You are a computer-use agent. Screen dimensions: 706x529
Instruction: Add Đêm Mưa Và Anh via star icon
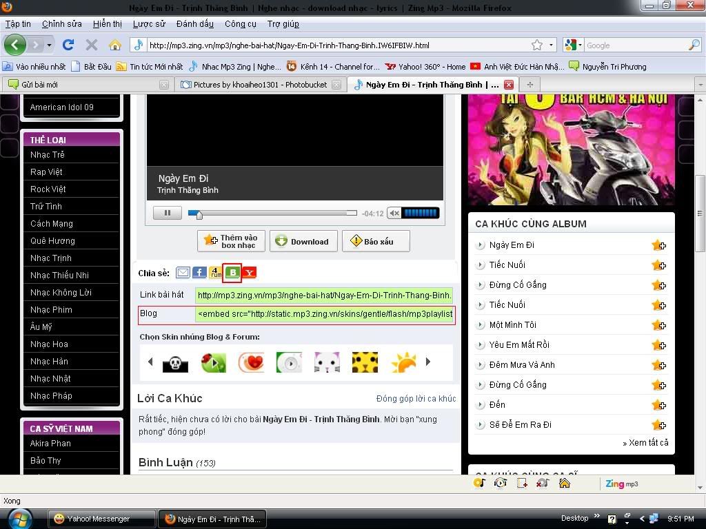(658, 365)
